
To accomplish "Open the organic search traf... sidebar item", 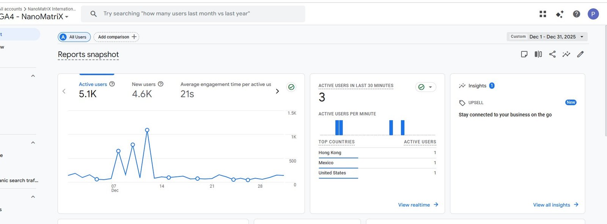I will pos(19,180).
